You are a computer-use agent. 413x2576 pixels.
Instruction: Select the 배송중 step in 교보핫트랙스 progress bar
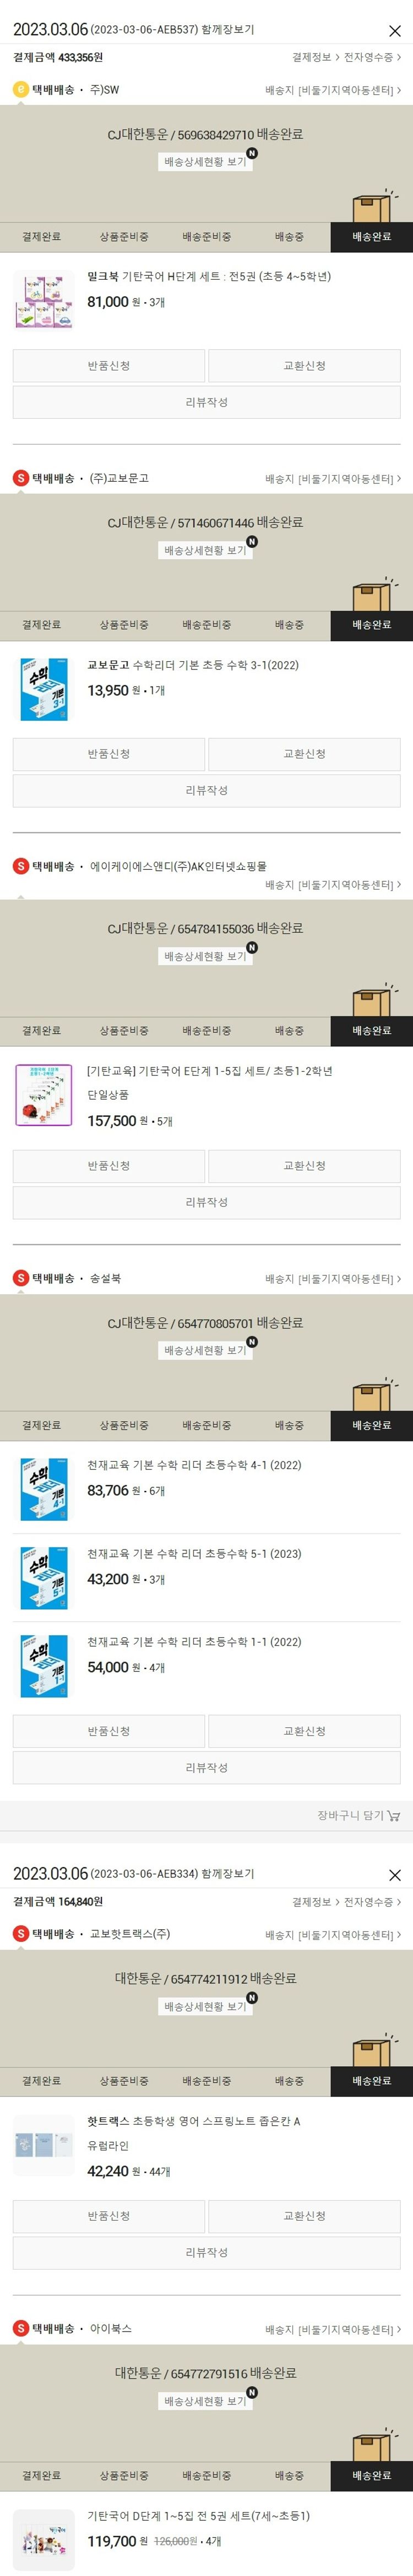[289, 2081]
